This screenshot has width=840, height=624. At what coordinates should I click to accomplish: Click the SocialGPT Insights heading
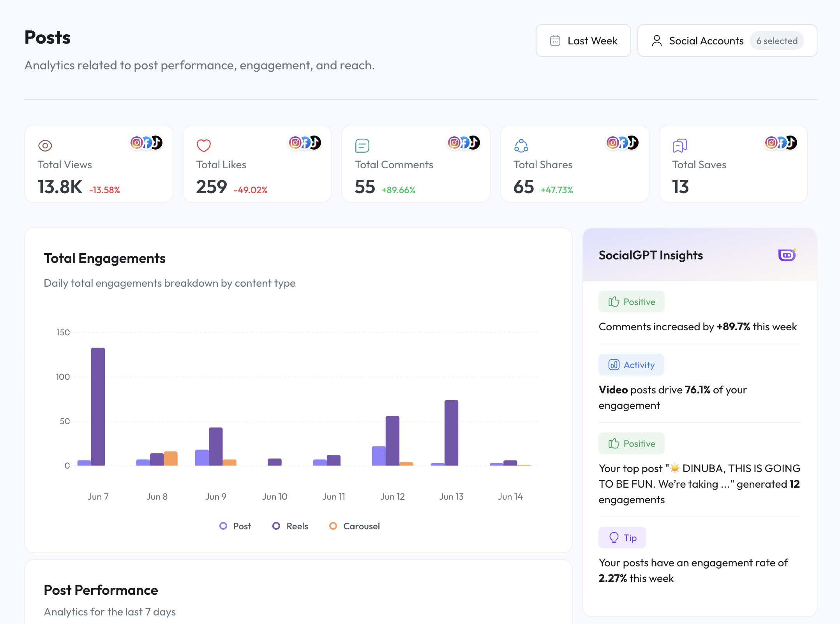pyautogui.click(x=651, y=255)
